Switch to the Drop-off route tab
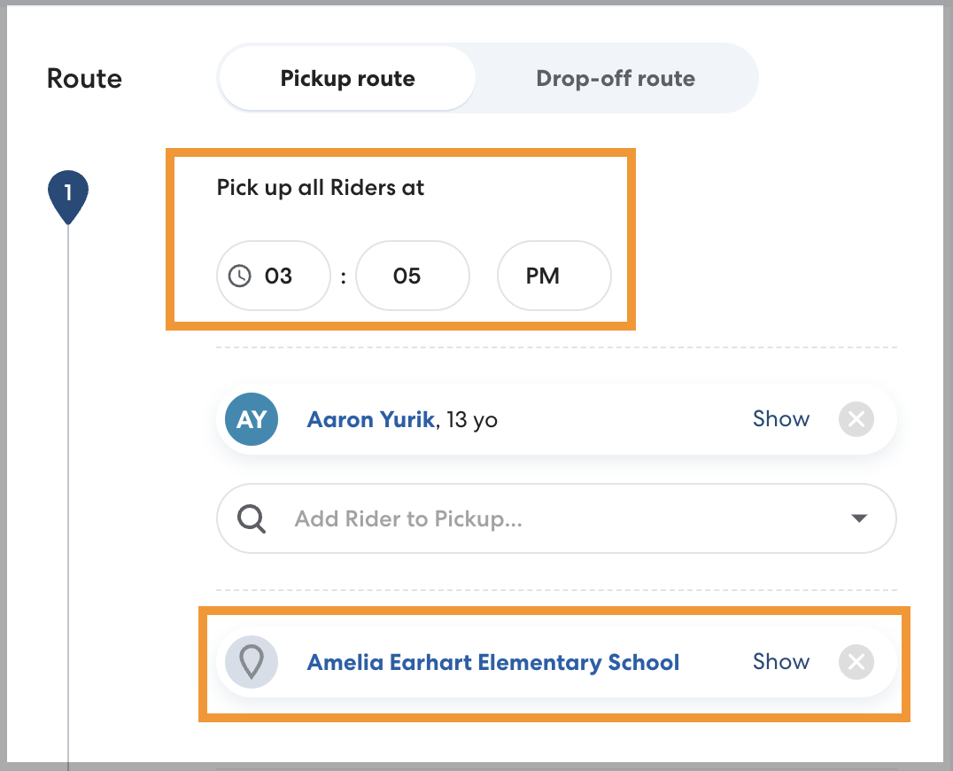The image size is (953, 771). point(616,78)
